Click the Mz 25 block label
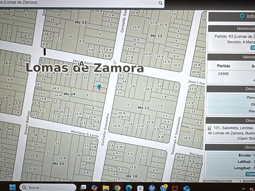This screenshot has height=191, width=255. (58, 163)
